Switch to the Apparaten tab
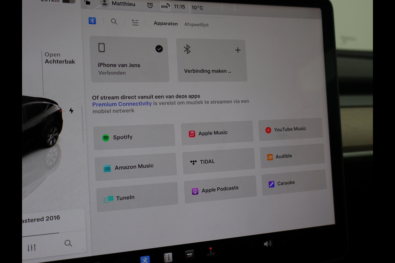 166,24
